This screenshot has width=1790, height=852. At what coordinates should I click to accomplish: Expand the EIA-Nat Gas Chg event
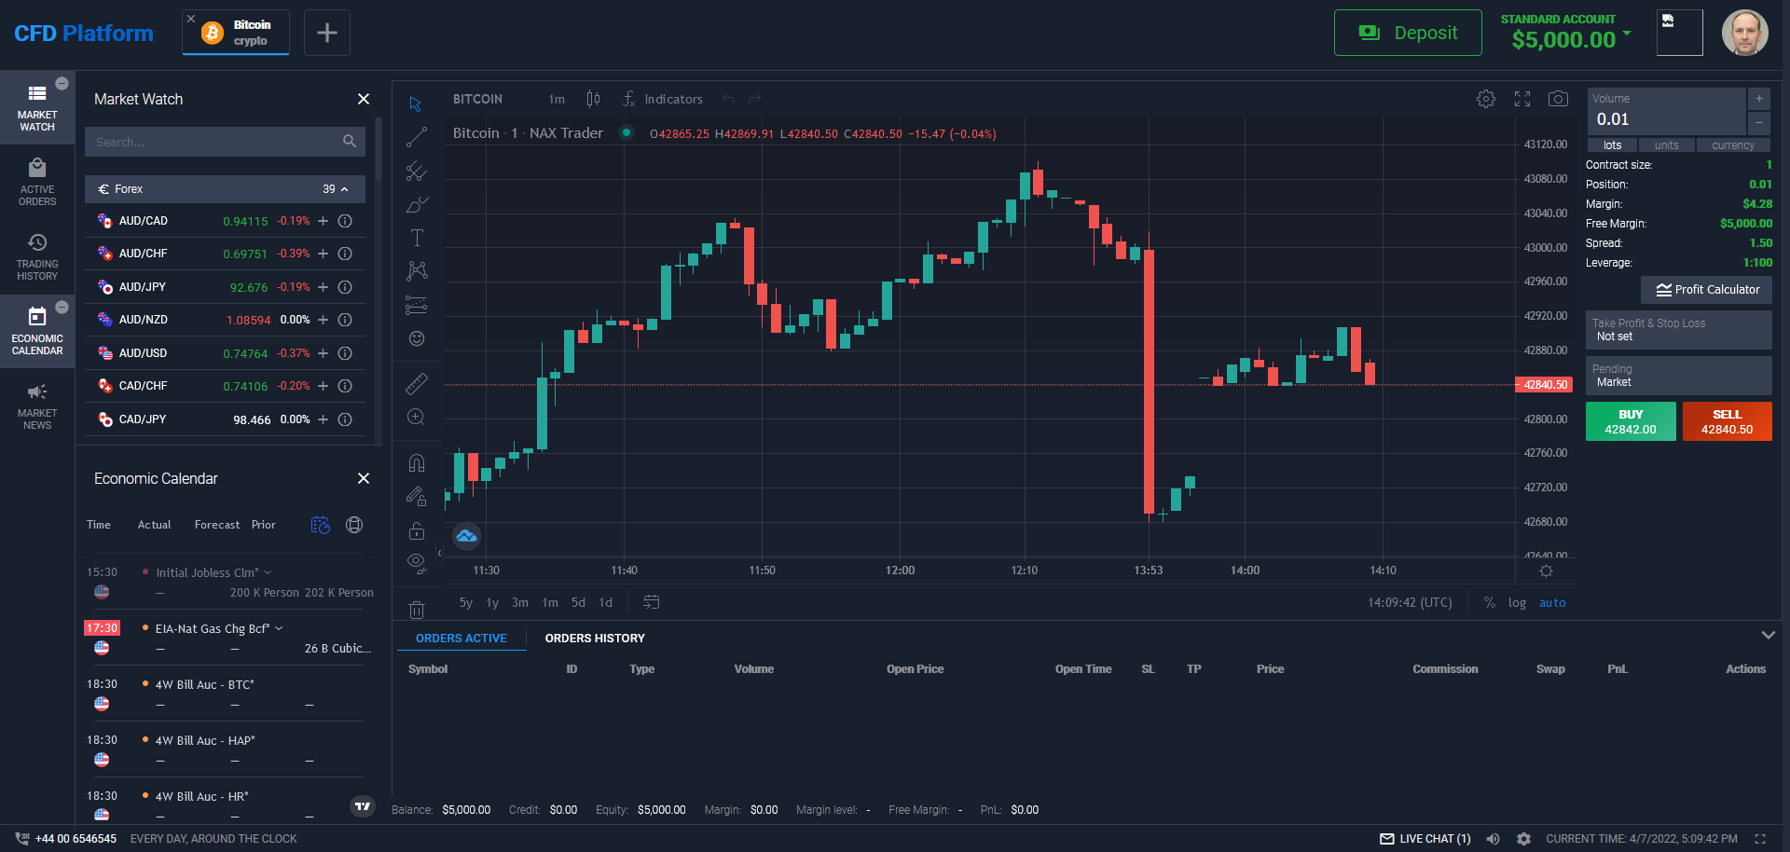(x=279, y=628)
